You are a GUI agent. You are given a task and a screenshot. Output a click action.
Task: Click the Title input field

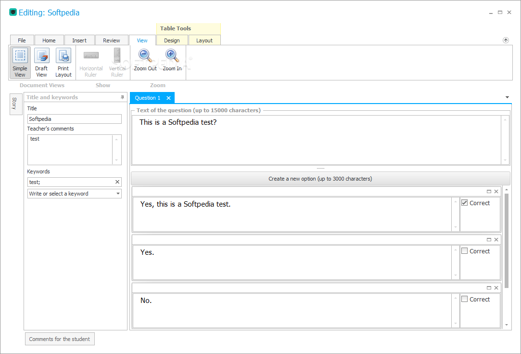pyautogui.click(x=75, y=119)
